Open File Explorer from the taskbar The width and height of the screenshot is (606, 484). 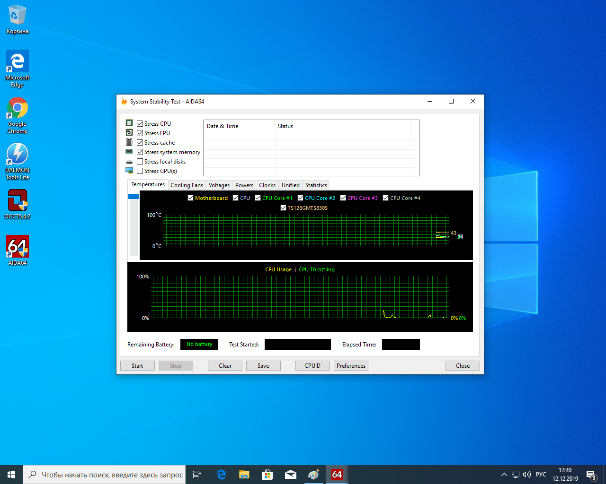(244, 475)
